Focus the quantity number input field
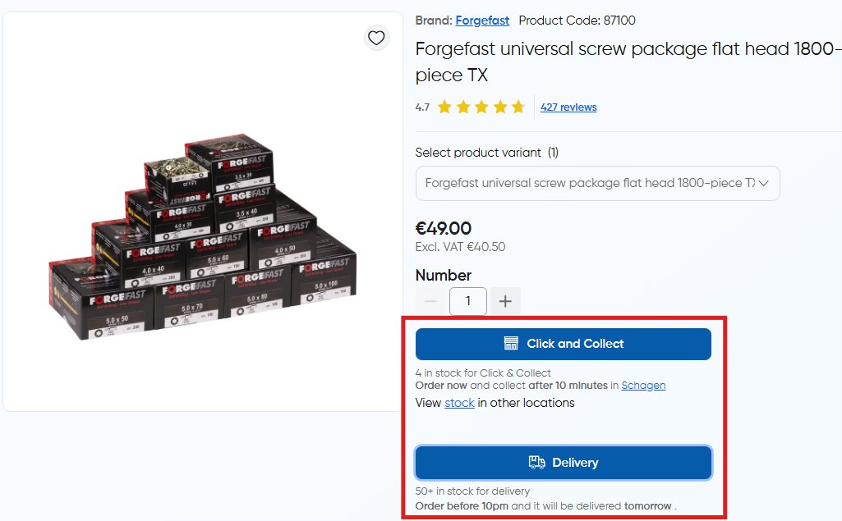Viewport: 842px width, 521px height. pyautogui.click(x=468, y=301)
